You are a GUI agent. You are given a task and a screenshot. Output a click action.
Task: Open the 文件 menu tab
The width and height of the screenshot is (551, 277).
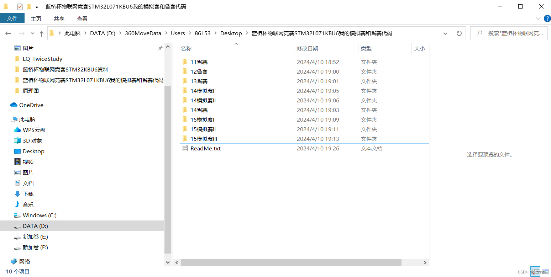point(12,18)
